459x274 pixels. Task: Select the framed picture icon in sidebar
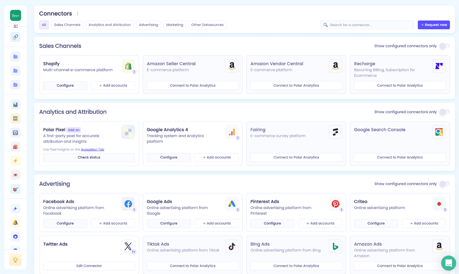tap(16, 119)
